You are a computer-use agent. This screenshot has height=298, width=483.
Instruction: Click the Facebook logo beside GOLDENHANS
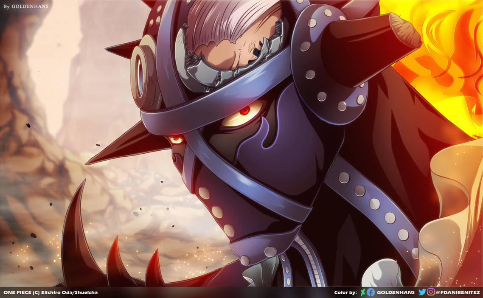point(371,292)
